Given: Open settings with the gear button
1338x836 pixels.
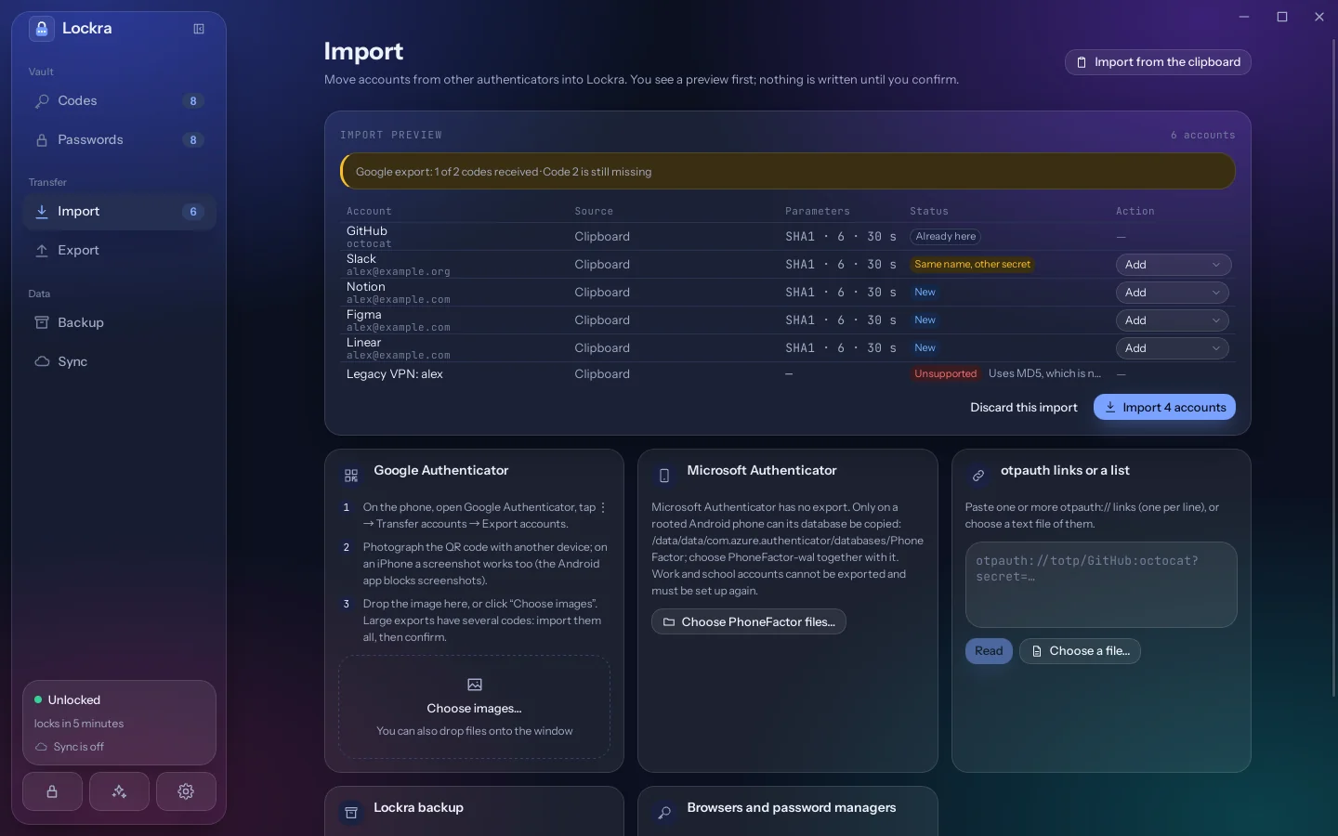Looking at the screenshot, I should point(186,791).
